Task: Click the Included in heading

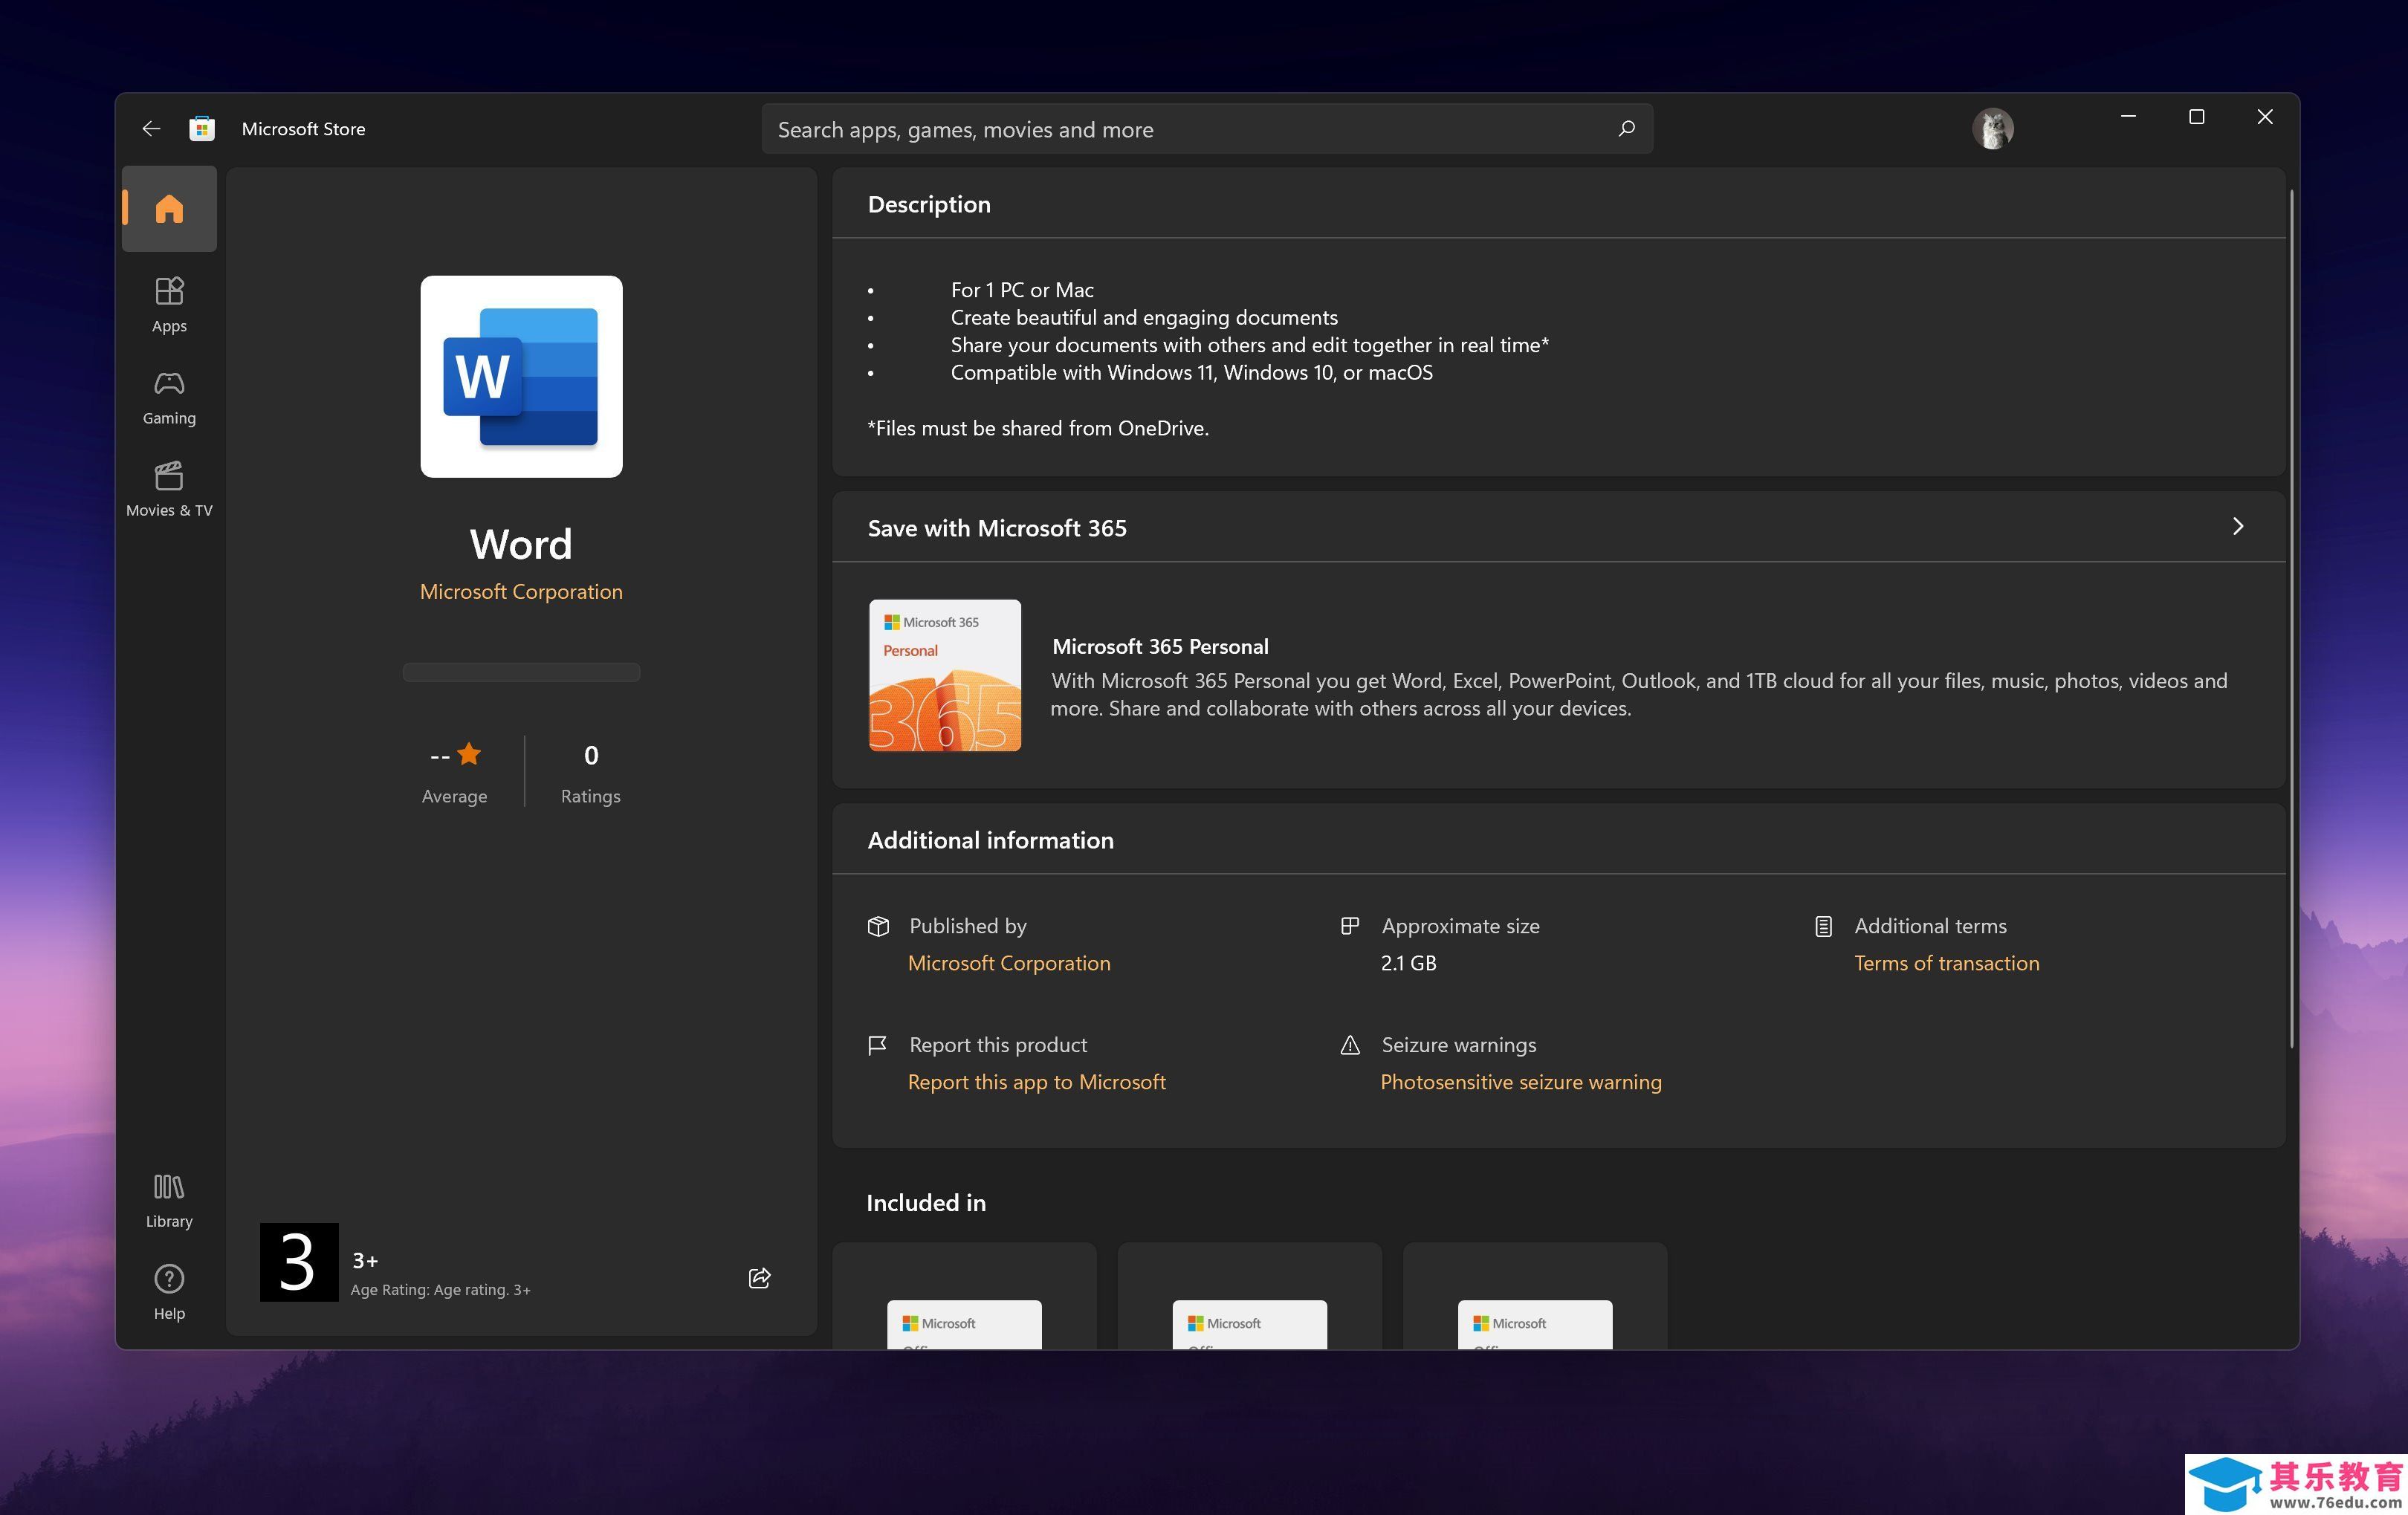Action: point(926,1203)
